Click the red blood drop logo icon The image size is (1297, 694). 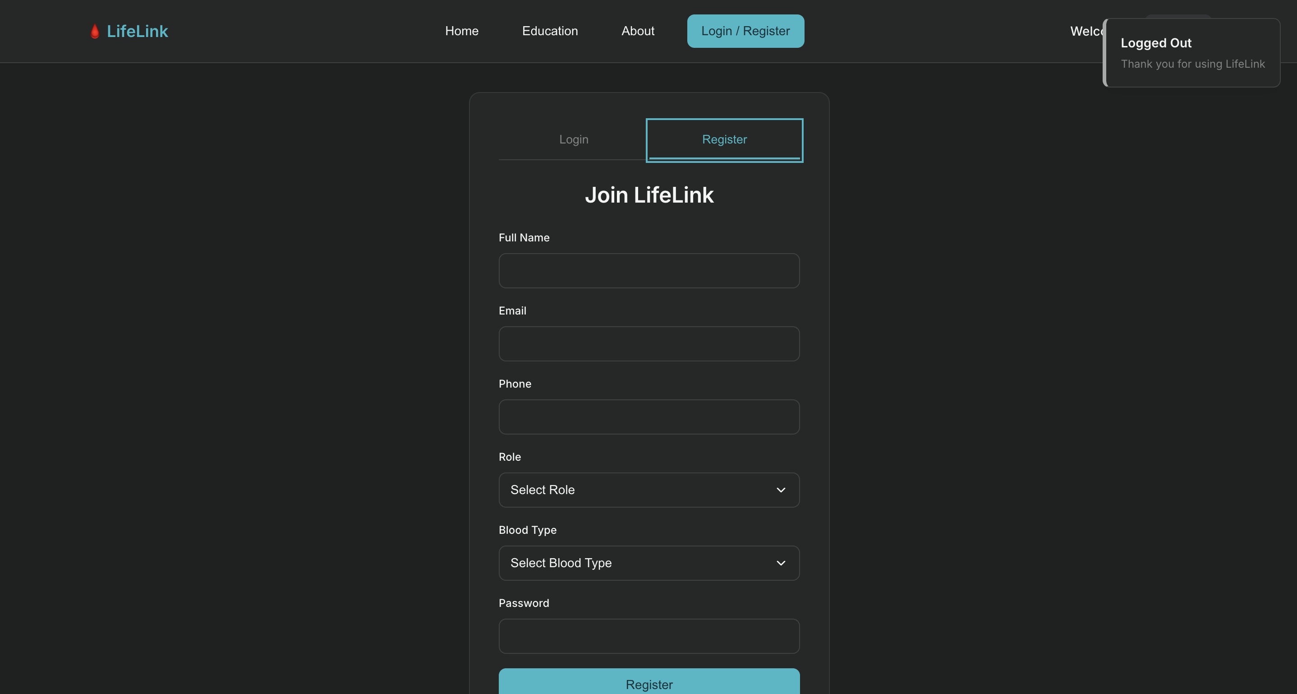(95, 31)
